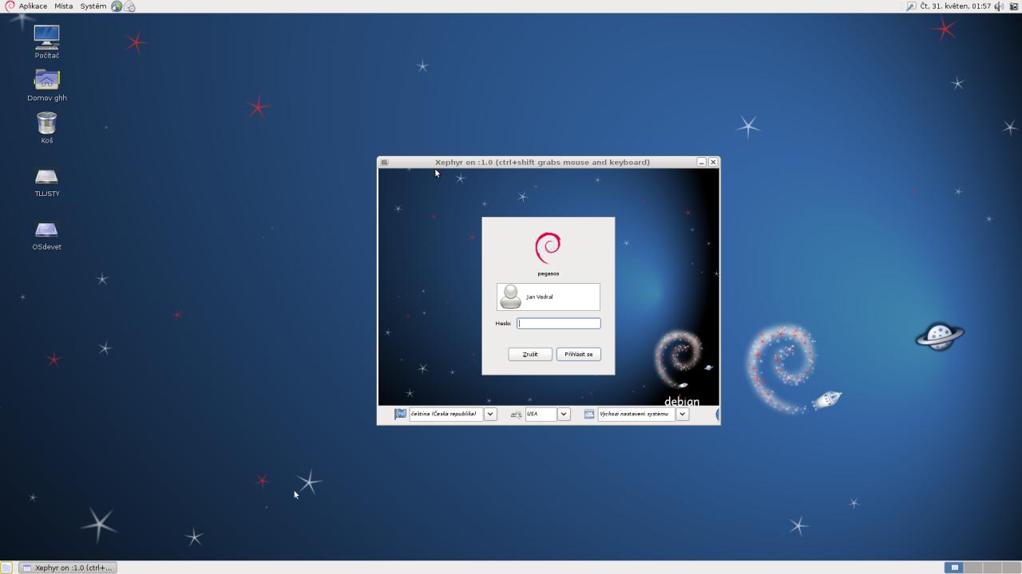Click the volume speaker icon
The image size is (1022, 574).
(999, 6)
